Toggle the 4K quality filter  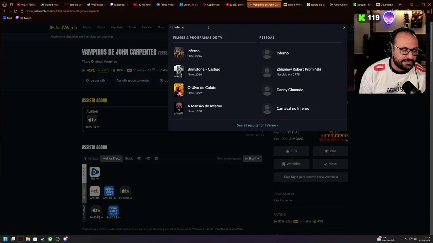pyautogui.click(x=139, y=159)
